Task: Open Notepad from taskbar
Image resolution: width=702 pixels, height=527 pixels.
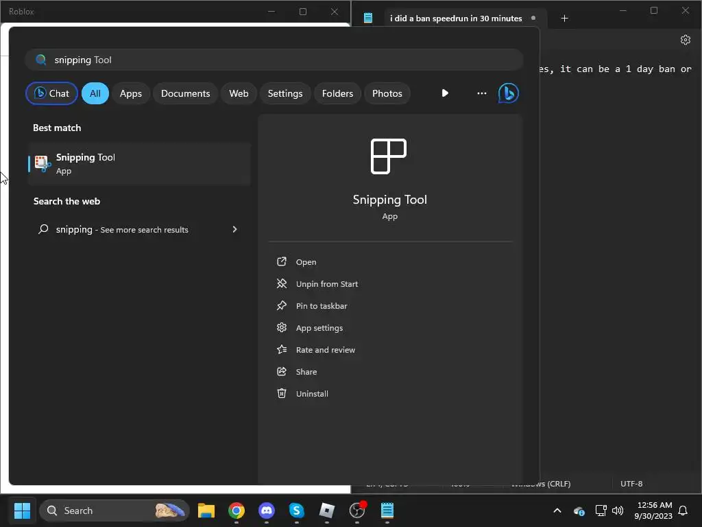Action: 387,511
